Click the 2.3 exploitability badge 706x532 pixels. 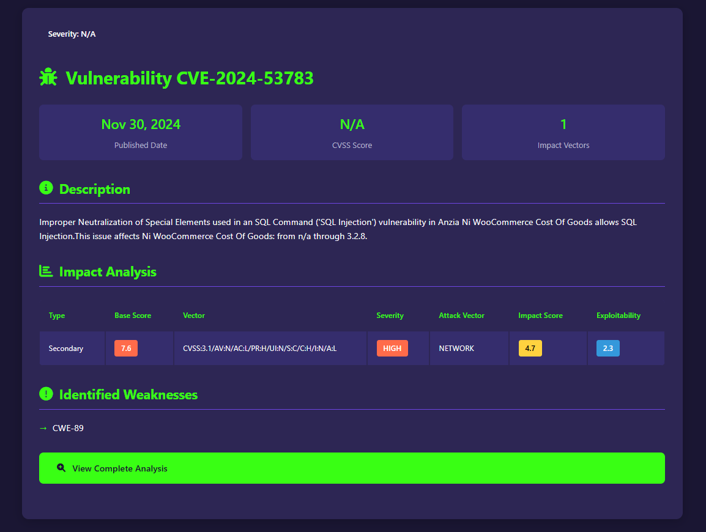pos(608,349)
